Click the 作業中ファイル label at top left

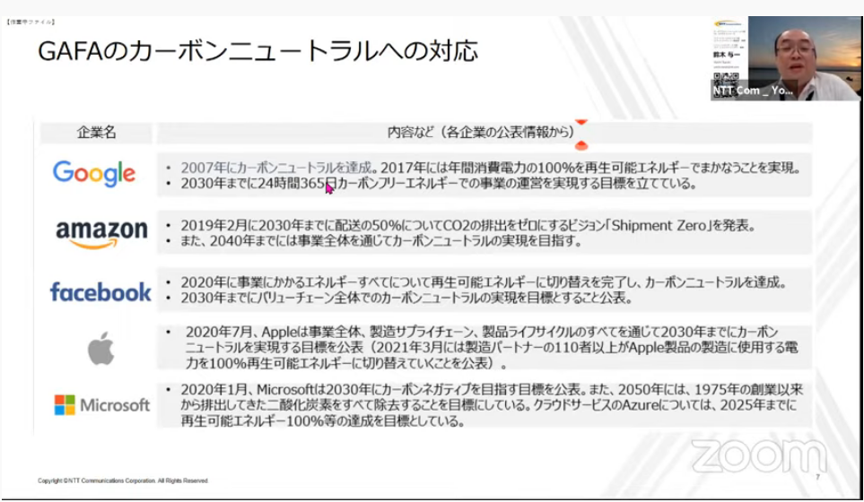click(x=31, y=22)
